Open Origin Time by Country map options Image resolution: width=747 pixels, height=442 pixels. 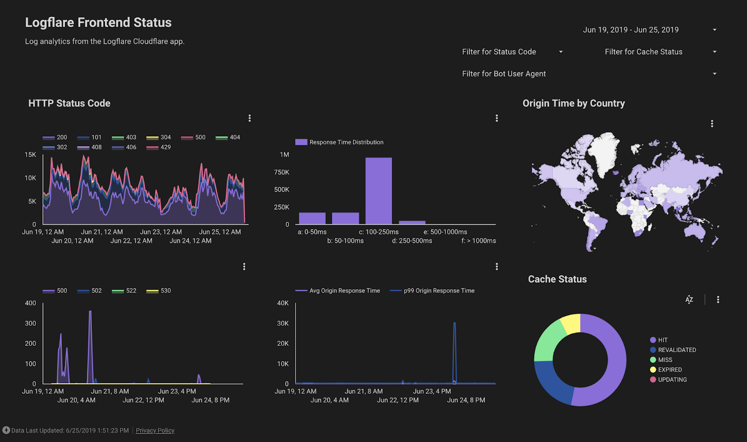click(712, 124)
